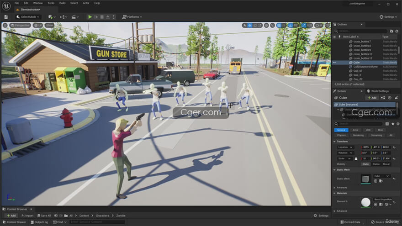Viewport: 402px width, 226px height.
Task: Select Cup_01 in the Outliner
Action: 358,71
